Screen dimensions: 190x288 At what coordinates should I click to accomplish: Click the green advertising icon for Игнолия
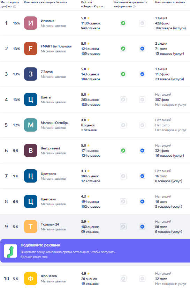(123, 23)
